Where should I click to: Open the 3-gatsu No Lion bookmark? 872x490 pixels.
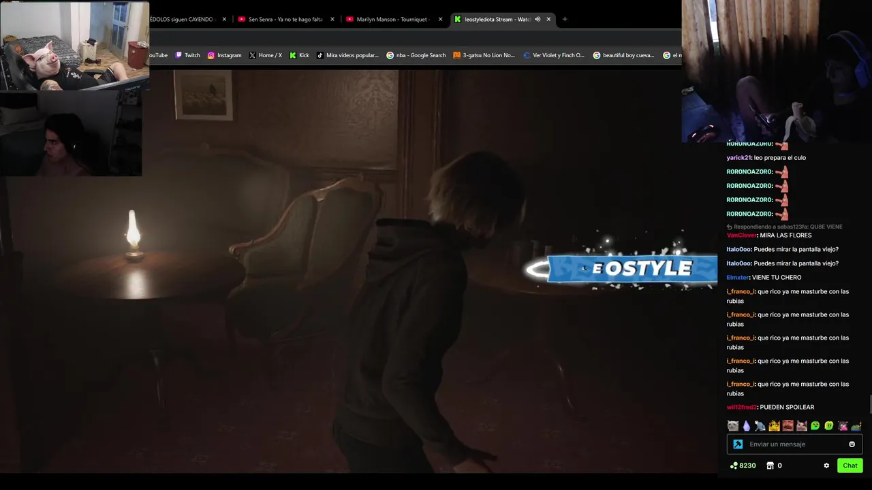click(484, 55)
